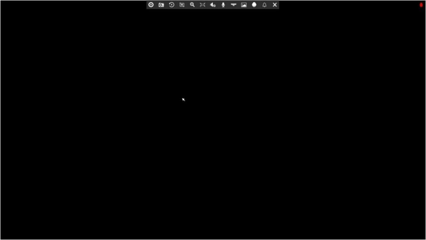Screen dimensions: 426x240
Task: Open instant playback with the circular arrow icon
Action: coord(172,5)
